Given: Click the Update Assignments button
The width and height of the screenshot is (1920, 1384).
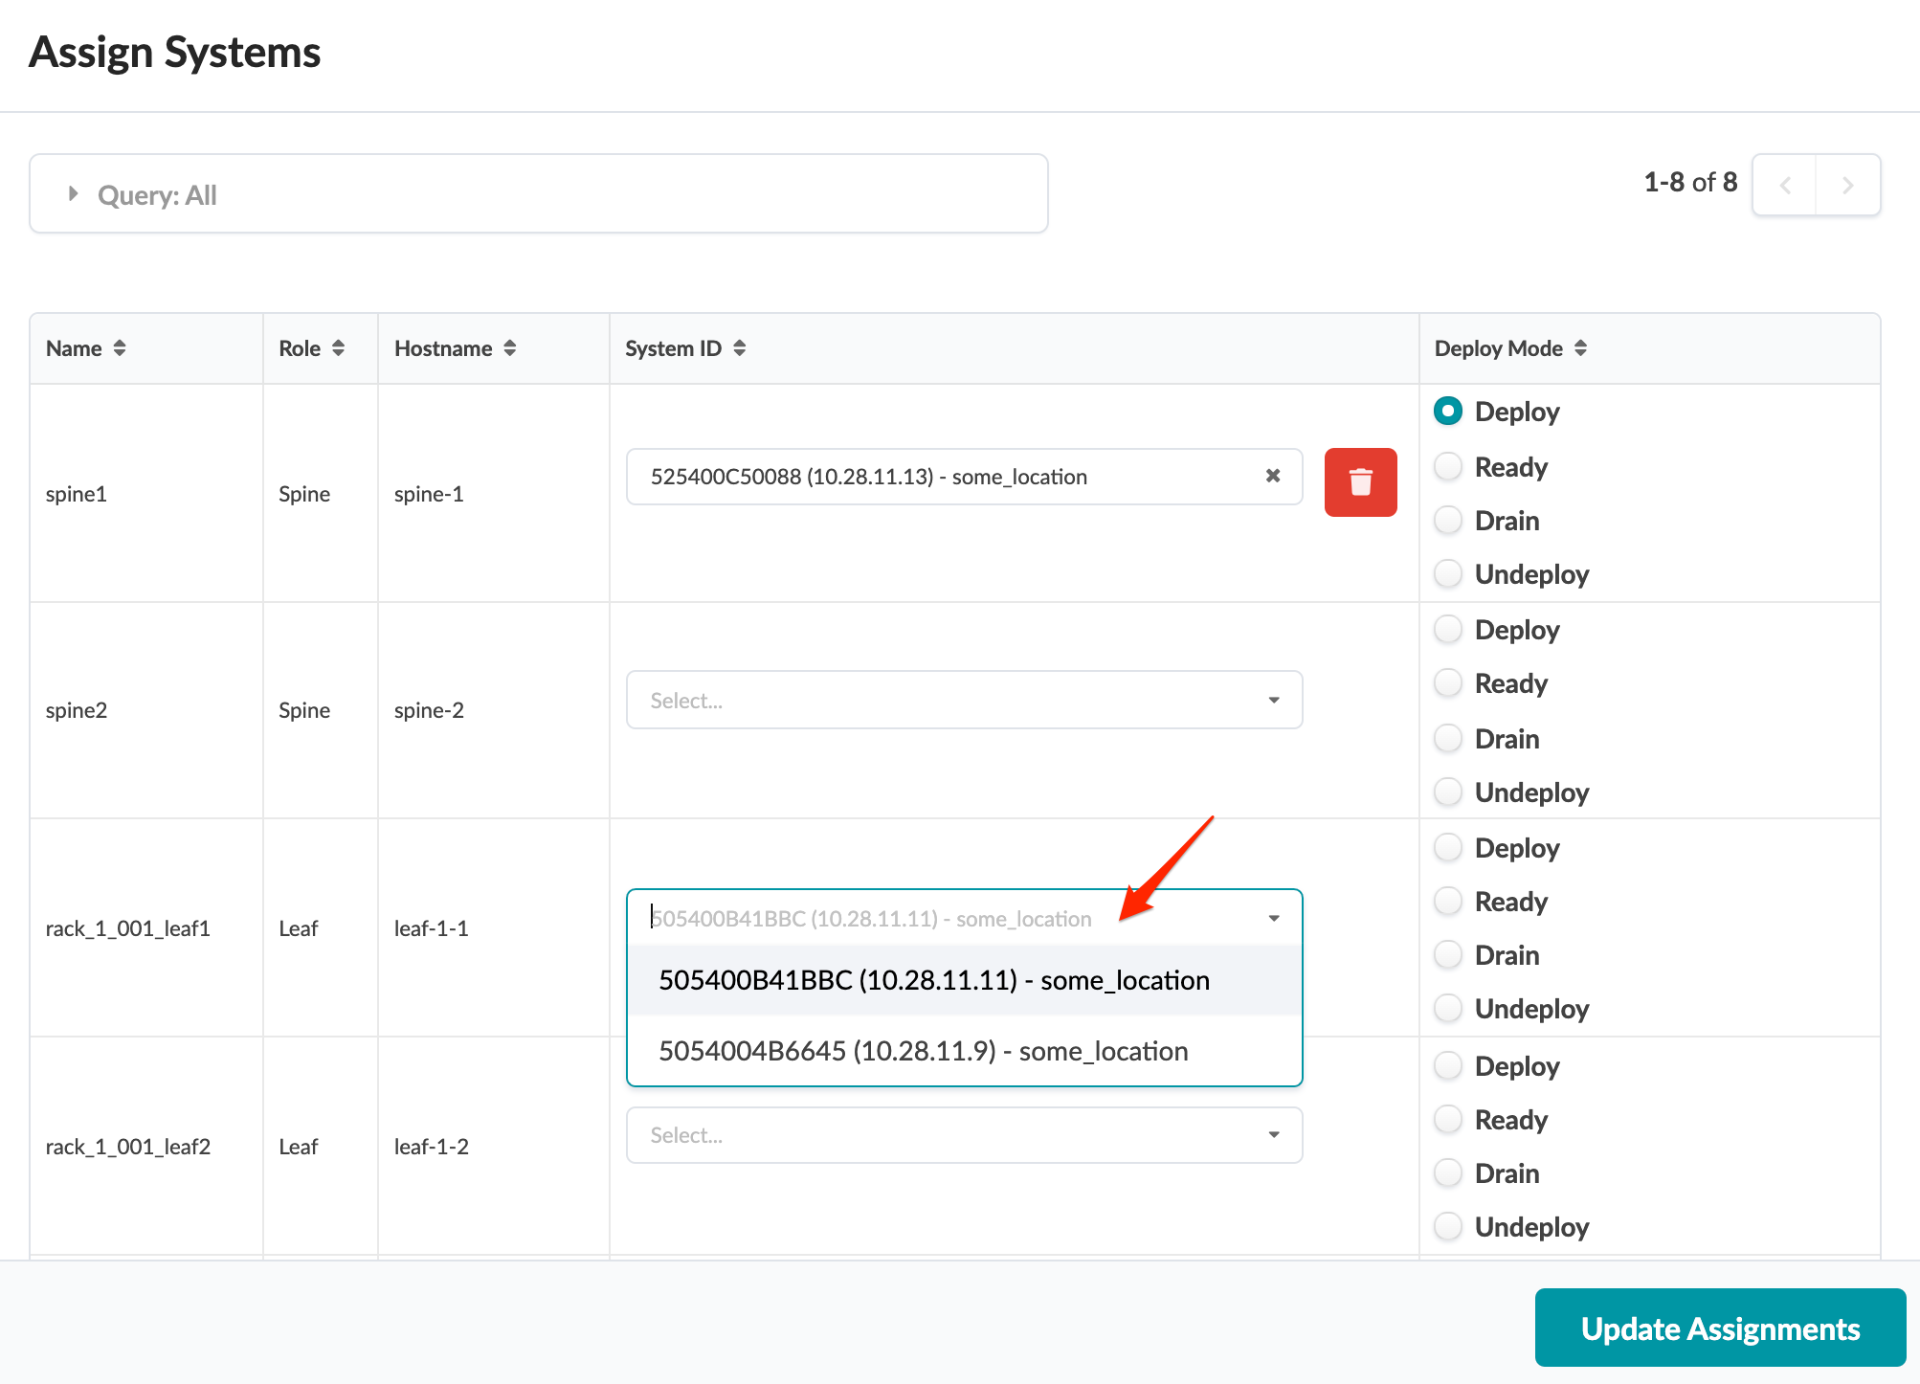Looking at the screenshot, I should click(x=1720, y=1328).
